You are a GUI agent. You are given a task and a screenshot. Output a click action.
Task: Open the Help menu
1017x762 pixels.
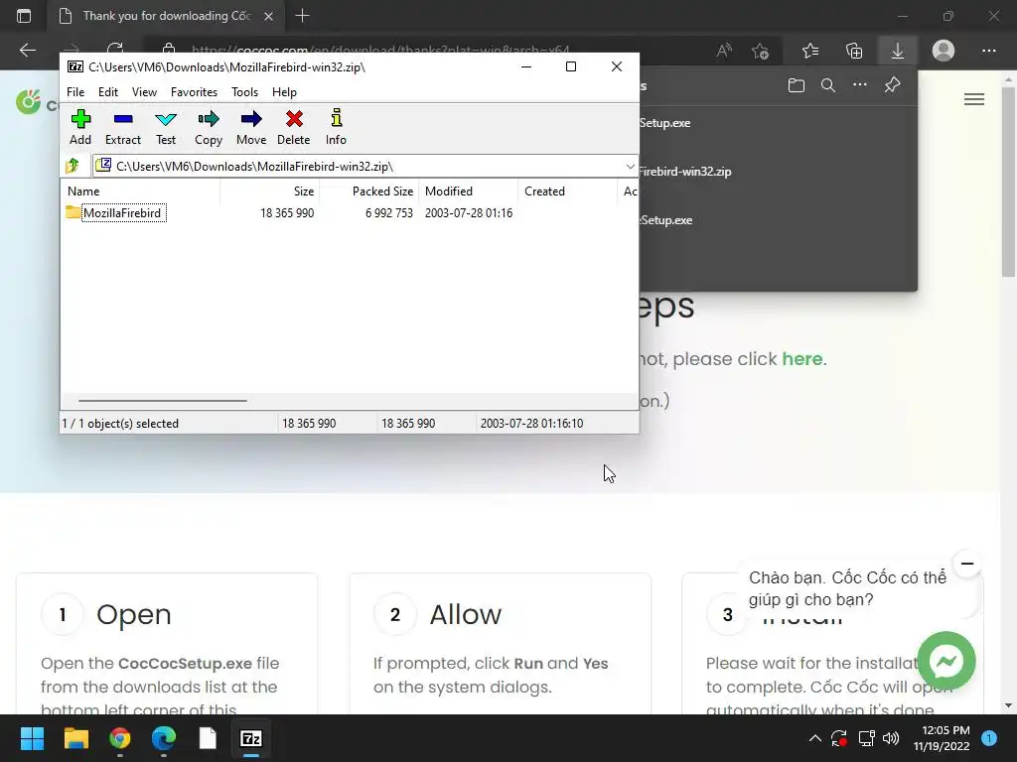click(x=284, y=92)
